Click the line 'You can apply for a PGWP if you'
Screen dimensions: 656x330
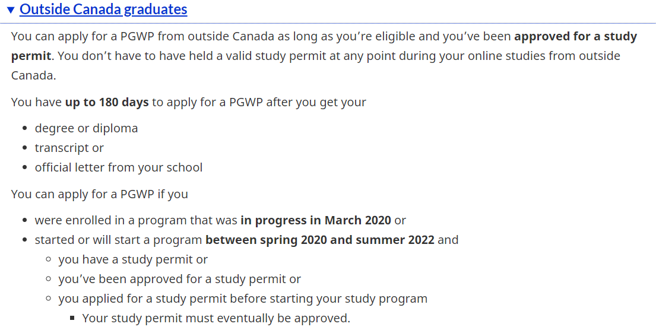pos(99,194)
